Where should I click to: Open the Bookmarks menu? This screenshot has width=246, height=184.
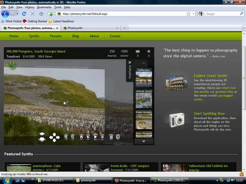(44, 7)
